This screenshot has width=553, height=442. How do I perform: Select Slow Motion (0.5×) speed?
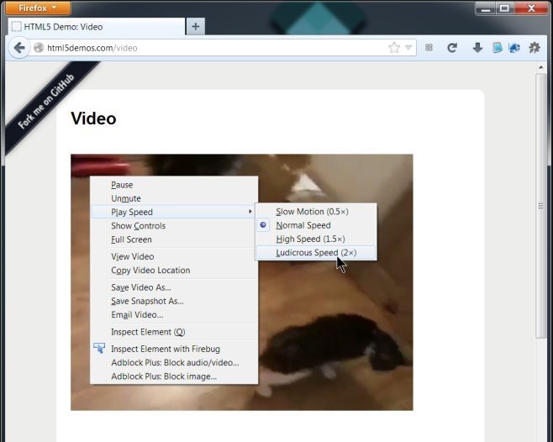click(x=316, y=212)
